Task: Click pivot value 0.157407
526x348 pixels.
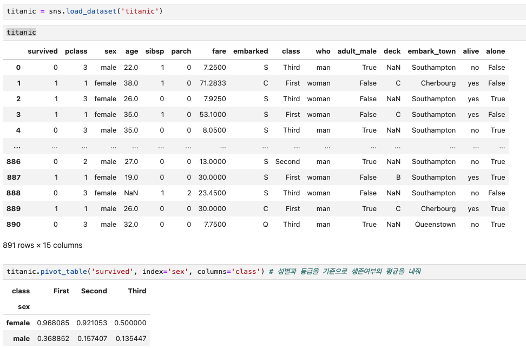Action: point(92,339)
